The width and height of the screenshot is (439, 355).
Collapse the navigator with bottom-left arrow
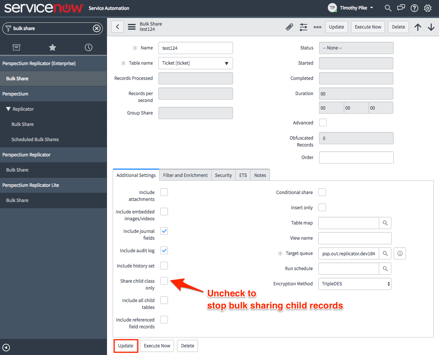(6, 347)
